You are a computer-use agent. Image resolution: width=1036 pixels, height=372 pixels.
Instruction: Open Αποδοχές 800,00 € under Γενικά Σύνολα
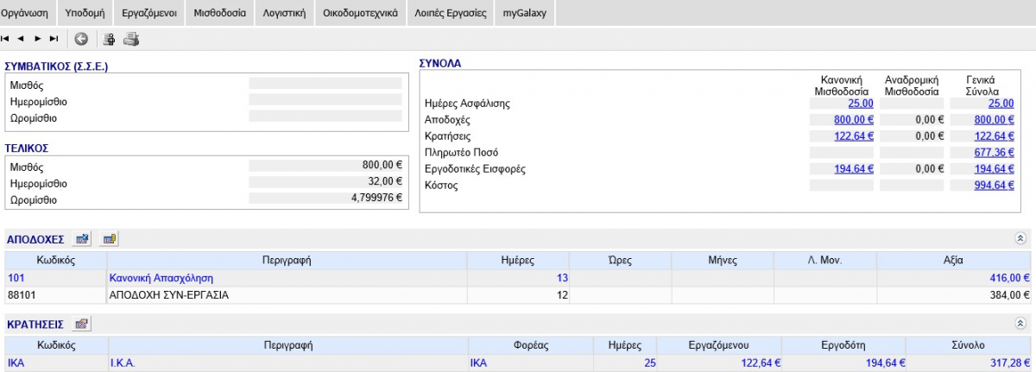(994, 120)
